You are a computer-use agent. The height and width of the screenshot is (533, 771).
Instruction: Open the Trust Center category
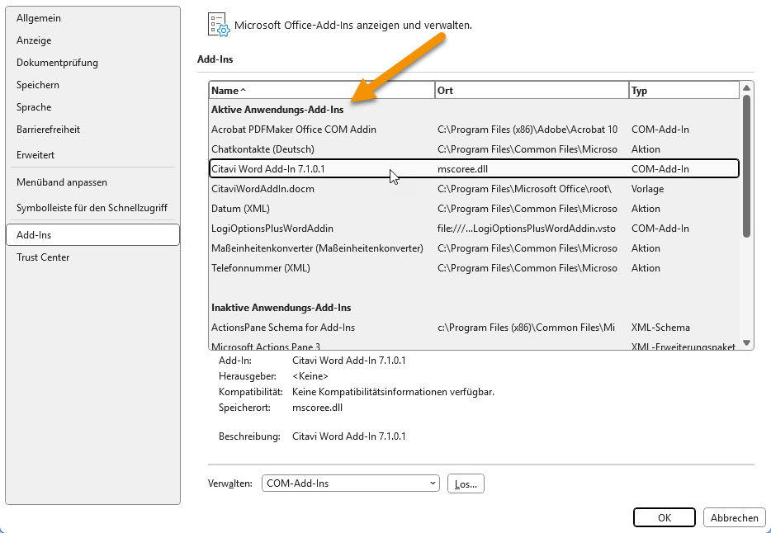click(x=43, y=257)
